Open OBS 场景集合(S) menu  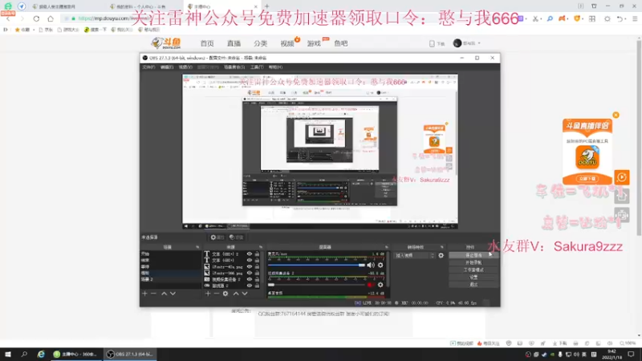click(234, 67)
